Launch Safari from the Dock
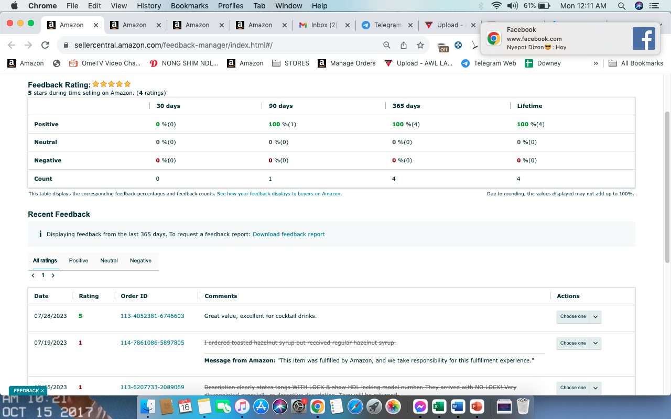This screenshot has width=671, height=419. (355, 406)
